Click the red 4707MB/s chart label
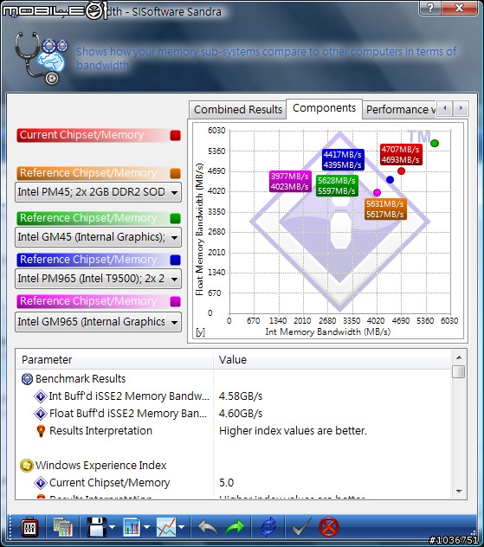 point(401,155)
